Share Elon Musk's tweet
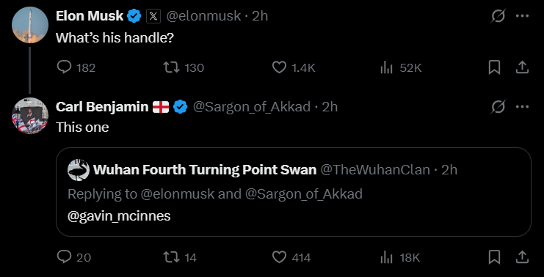 pos(522,67)
